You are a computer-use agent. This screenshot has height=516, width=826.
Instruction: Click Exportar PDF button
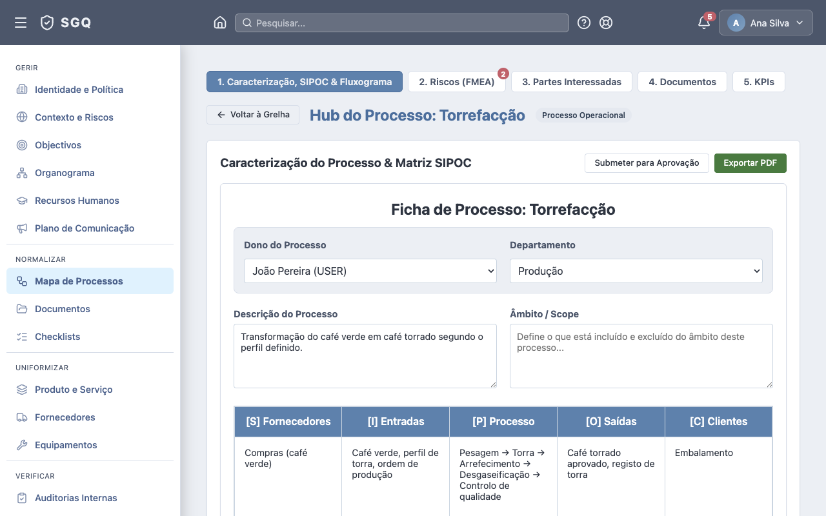tap(750, 163)
